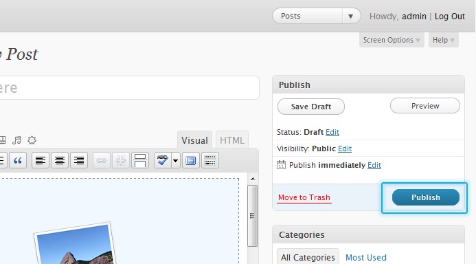Viewport: 476px width, 264px height.
Task: Click the blue Publish button
Action: point(426,197)
